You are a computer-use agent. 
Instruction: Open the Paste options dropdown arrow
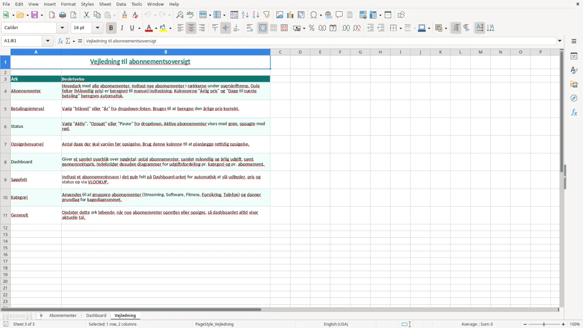point(115,16)
